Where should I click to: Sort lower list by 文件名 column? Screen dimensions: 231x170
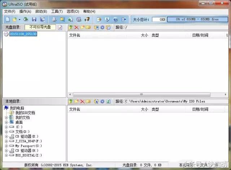(97, 109)
